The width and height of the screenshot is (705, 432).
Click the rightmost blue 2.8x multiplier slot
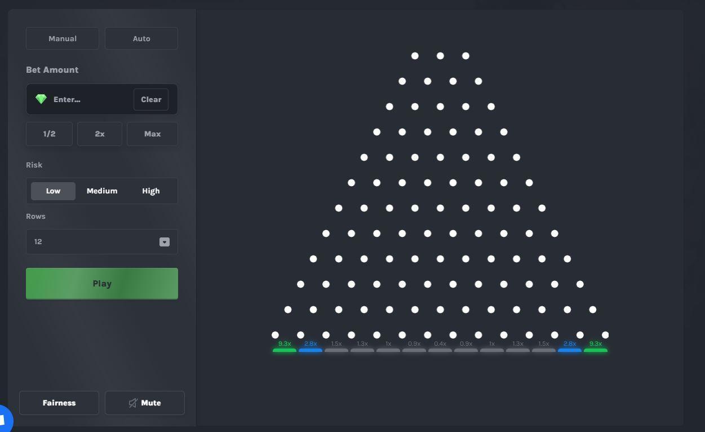click(x=570, y=347)
